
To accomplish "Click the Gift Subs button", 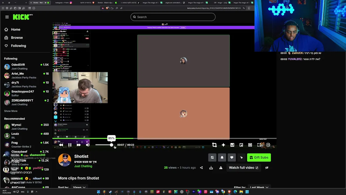I will (x=259, y=157).
